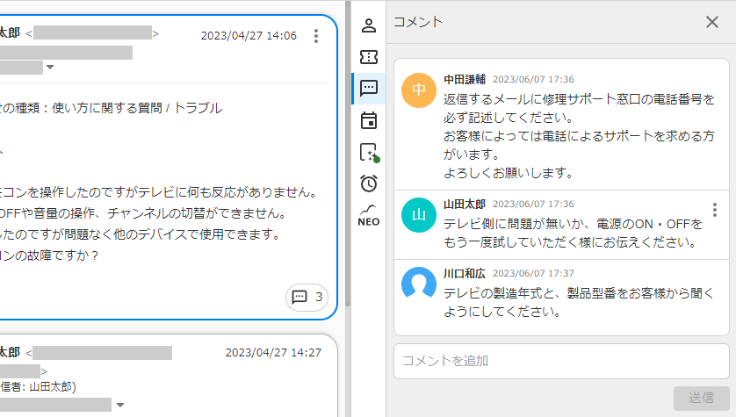The image size is (736, 417).
Task: Click timestamp 2023/04/27 14:06
Action: coord(249,36)
